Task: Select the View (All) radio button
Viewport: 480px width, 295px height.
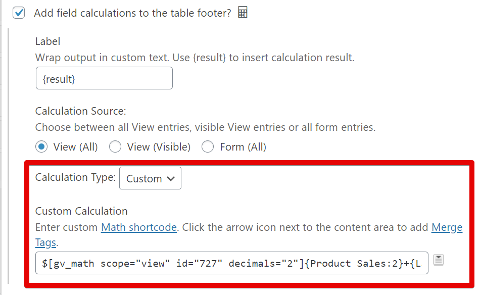Action: [x=42, y=147]
